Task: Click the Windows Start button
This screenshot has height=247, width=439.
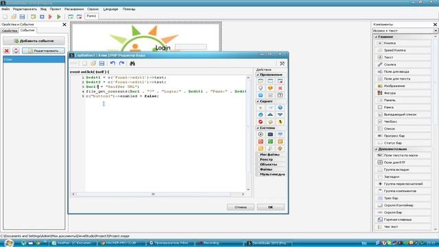Action: [x=9, y=243]
